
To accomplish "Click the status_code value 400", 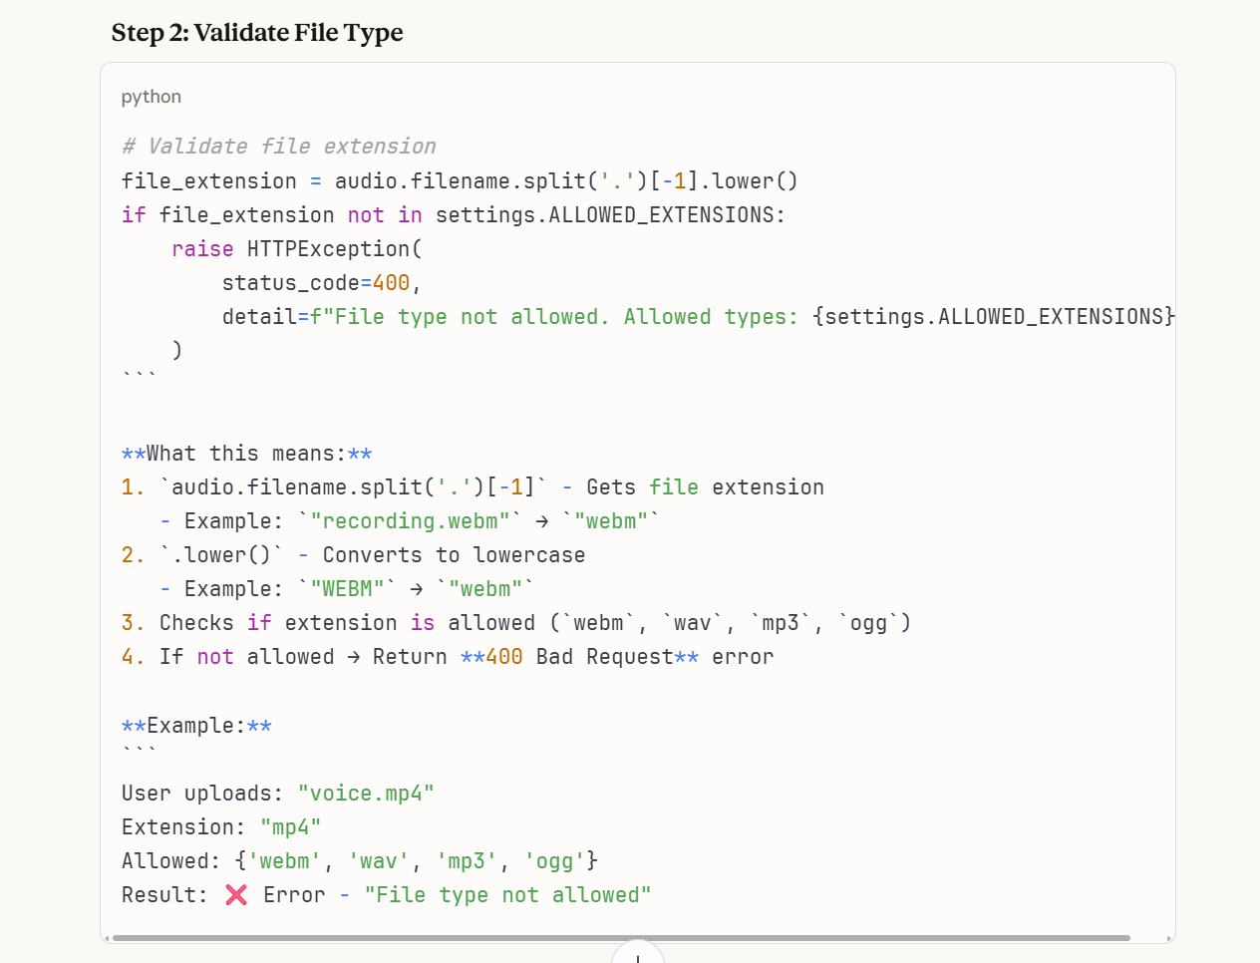I will (391, 283).
